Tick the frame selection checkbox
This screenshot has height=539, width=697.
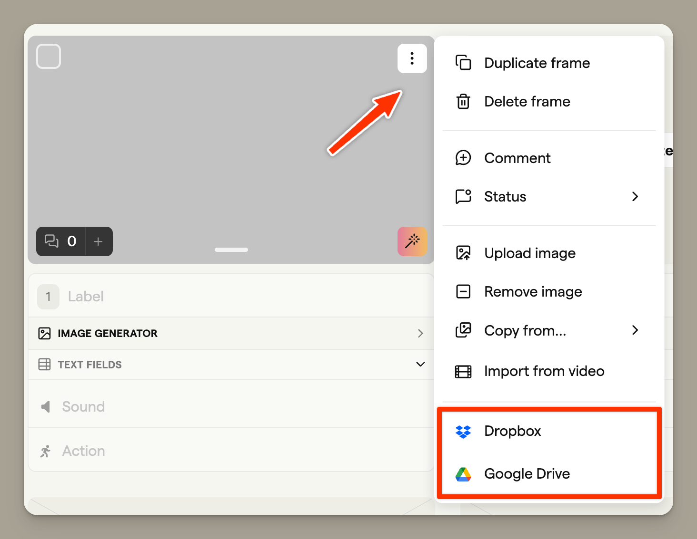pos(49,57)
